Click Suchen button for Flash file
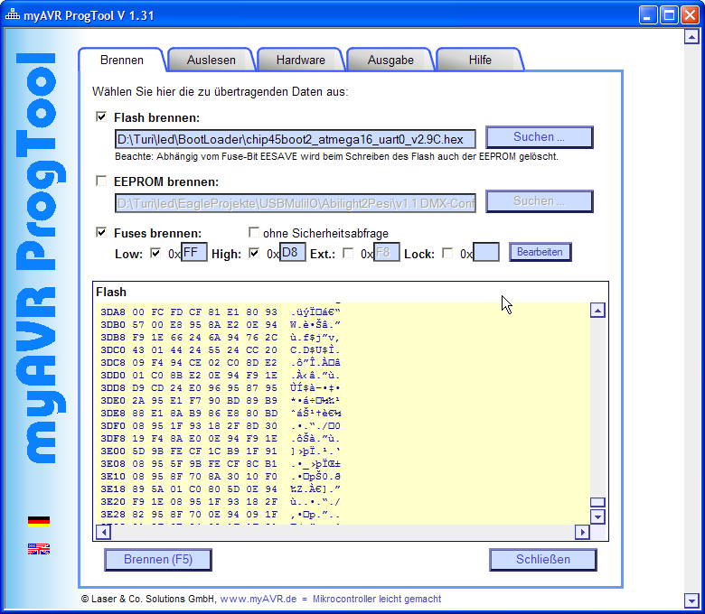Image resolution: width=705 pixels, height=614 pixels. [539, 137]
